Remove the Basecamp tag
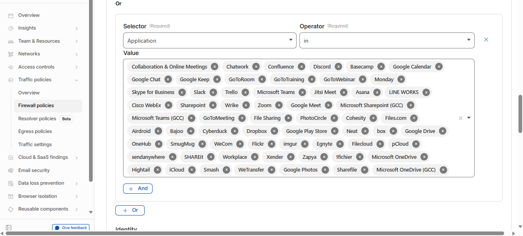Viewport: 523px width, 236px height. pyautogui.click(x=381, y=66)
